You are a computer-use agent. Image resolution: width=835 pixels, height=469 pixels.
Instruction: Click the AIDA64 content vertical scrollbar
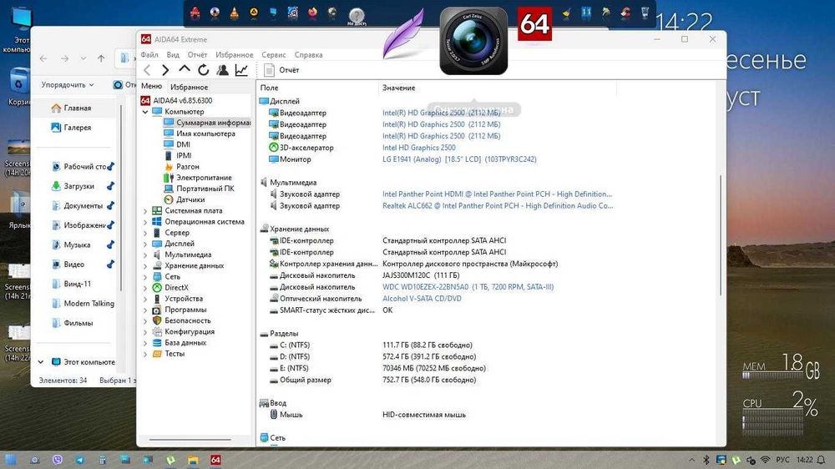[x=721, y=235]
